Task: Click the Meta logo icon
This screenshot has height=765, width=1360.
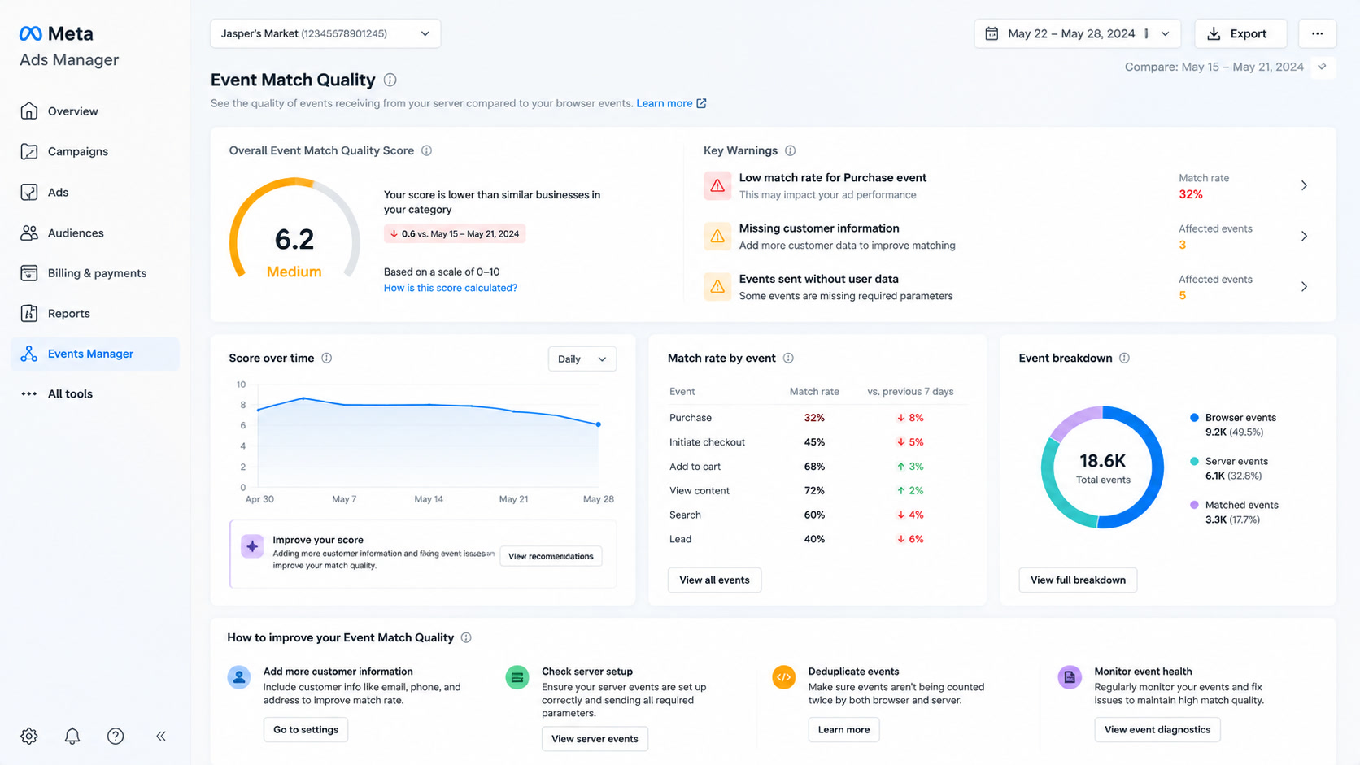Action: point(30,33)
